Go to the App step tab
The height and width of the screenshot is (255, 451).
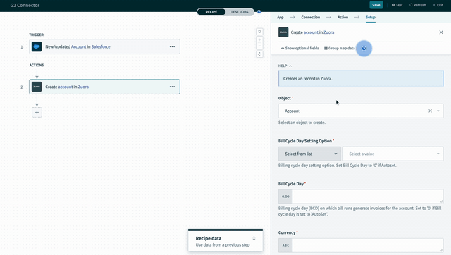pos(280,17)
